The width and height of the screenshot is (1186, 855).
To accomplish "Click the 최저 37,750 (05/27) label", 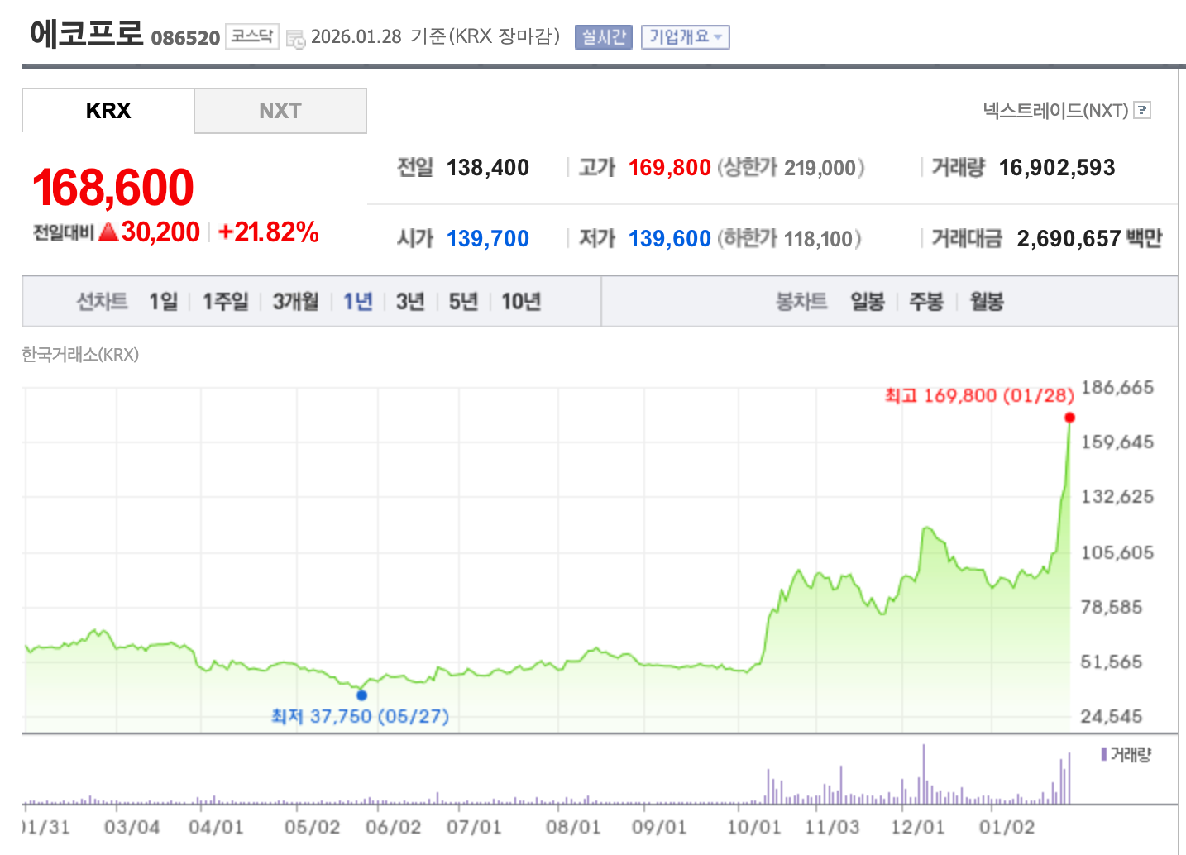I will tap(360, 716).
